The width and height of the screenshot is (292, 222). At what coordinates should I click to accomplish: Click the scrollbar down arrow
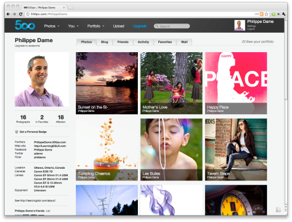(286, 210)
